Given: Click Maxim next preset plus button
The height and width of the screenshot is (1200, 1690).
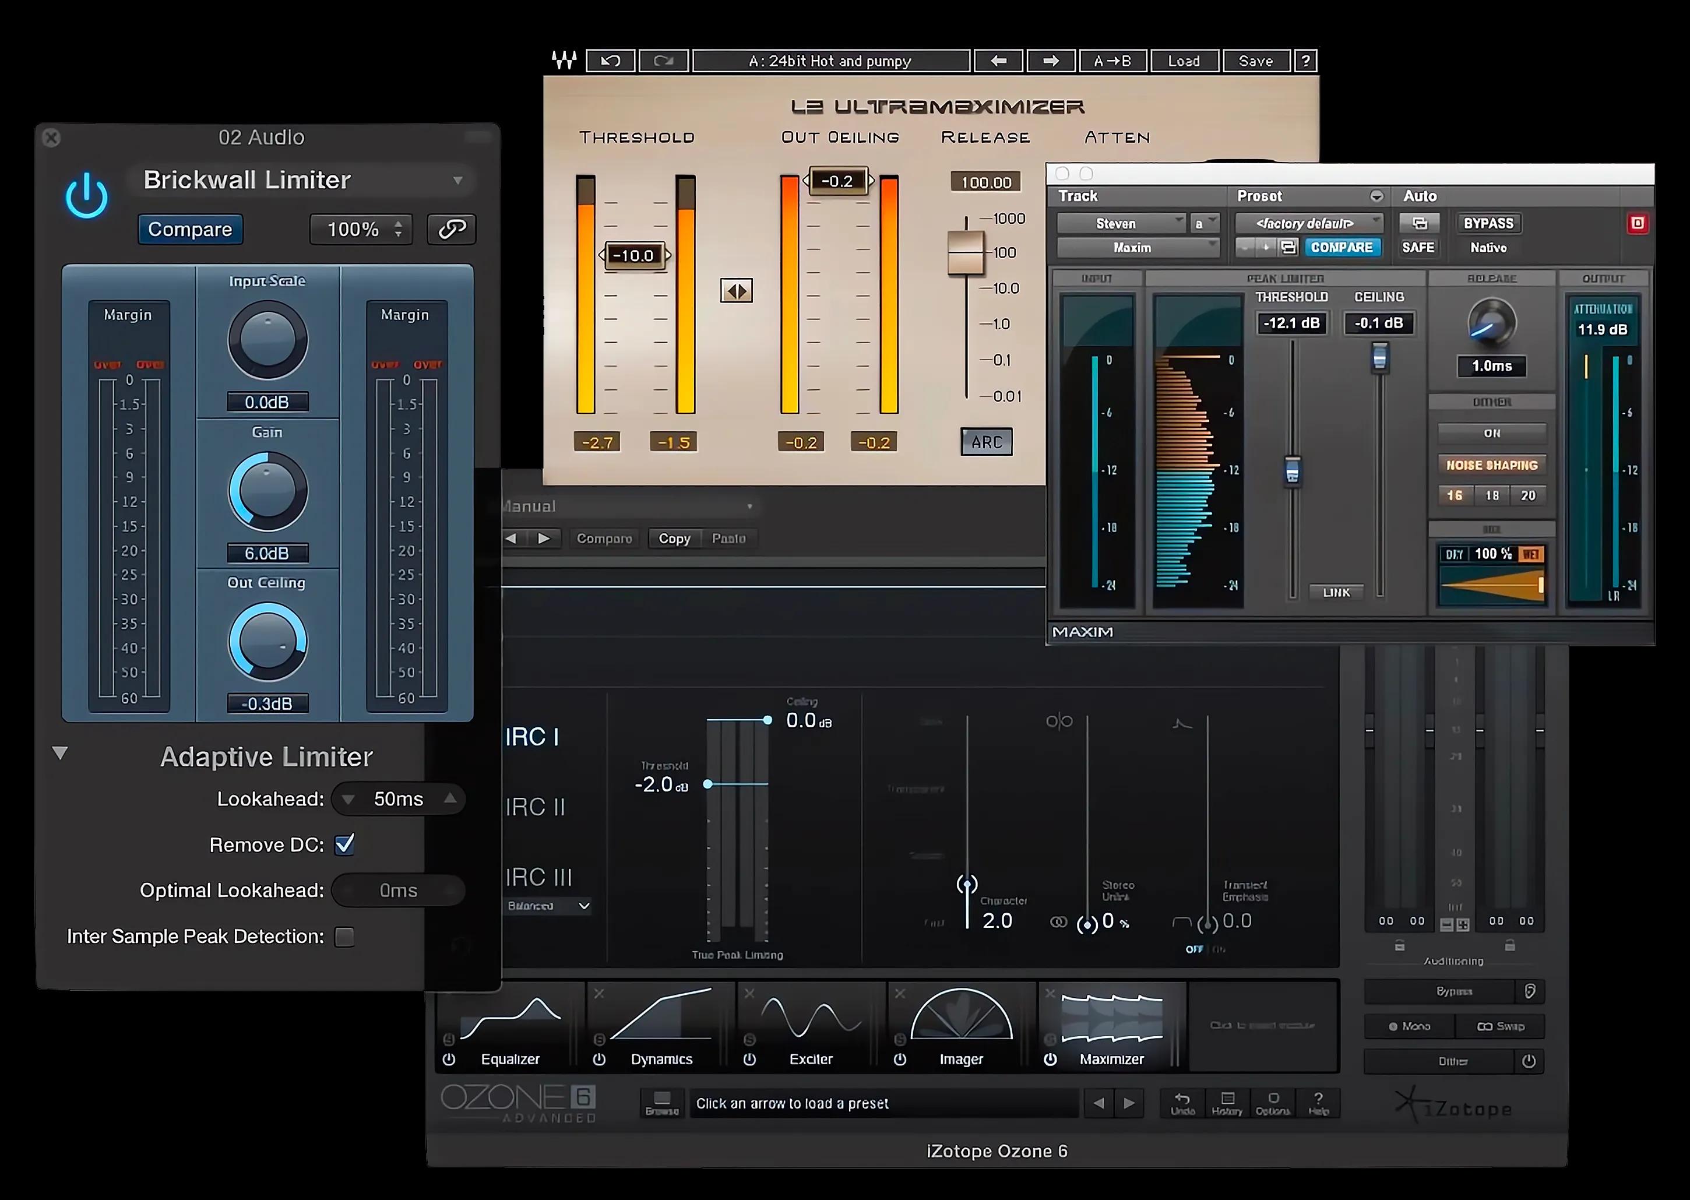Looking at the screenshot, I should tap(1266, 247).
